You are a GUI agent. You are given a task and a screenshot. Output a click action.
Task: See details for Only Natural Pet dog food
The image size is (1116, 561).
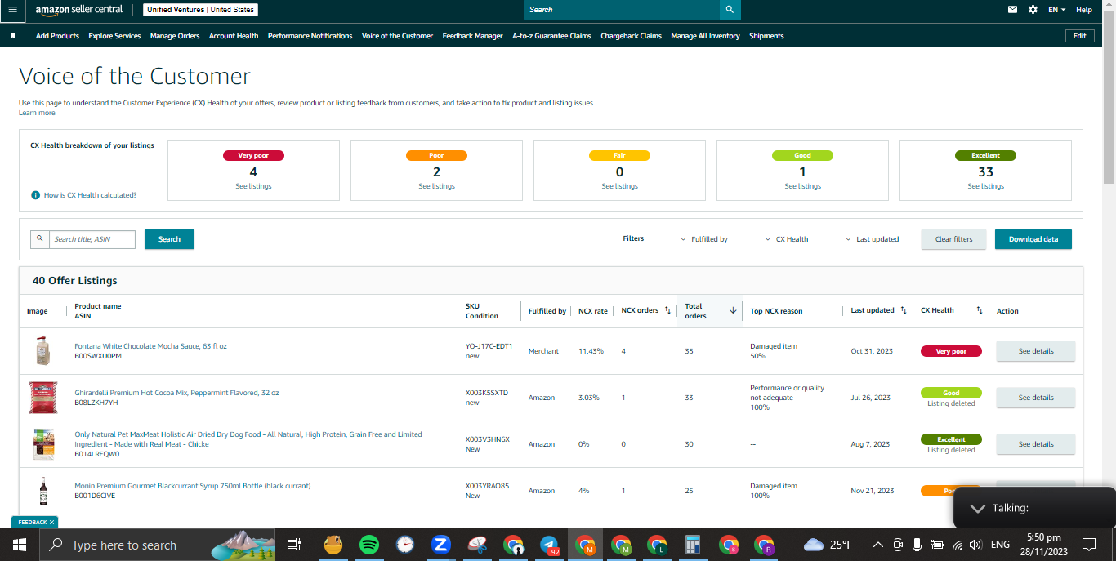1035,444
